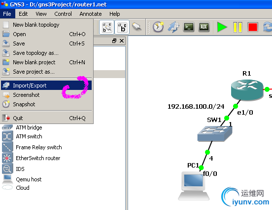
Task: Select Import/Export menu entry
Action: pos(46,85)
